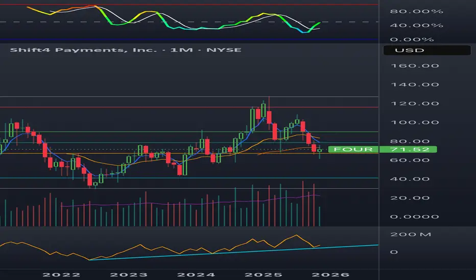Click the 140.00 price axis label
476x280 pixels.
(x=415, y=85)
